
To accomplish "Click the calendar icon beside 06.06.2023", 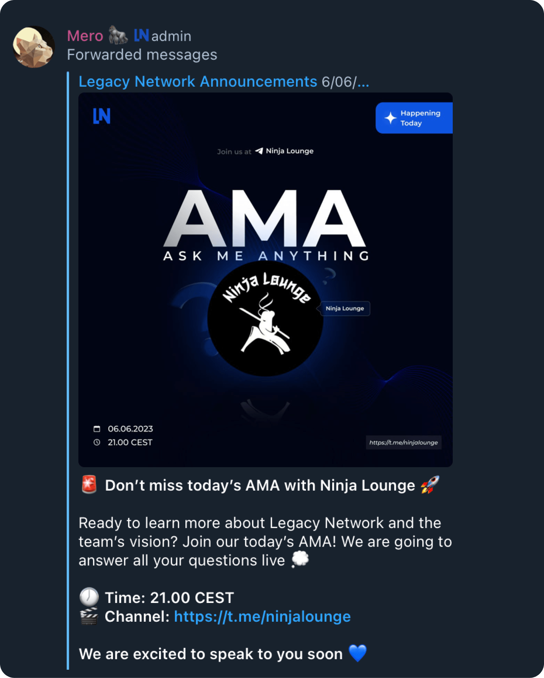I will click(x=97, y=429).
